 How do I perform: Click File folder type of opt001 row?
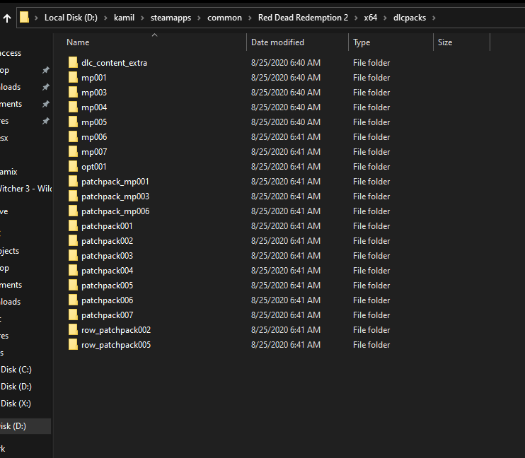(371, 167)
